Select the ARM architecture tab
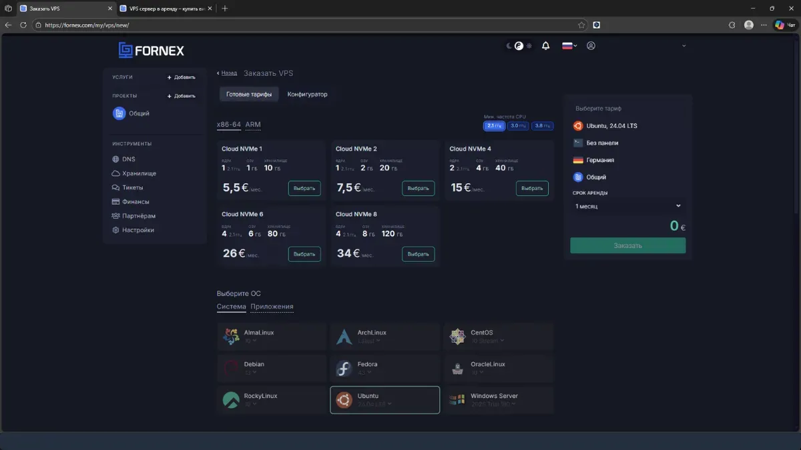 [253, 125]
